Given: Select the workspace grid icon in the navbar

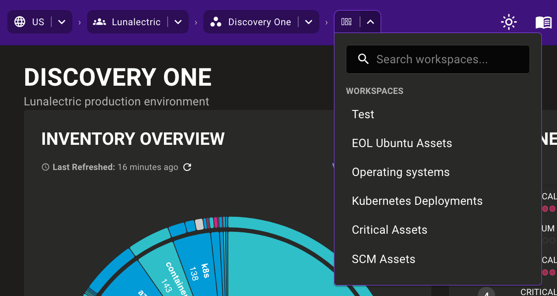Looking at the screenshot, I should coord(346,21).
